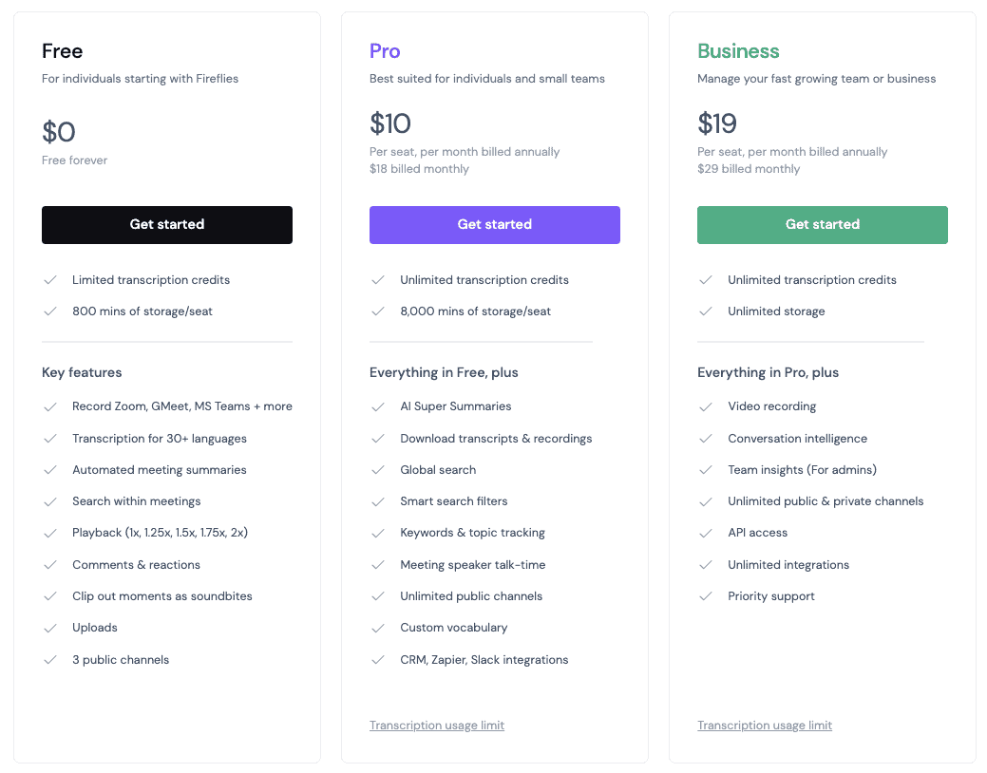Open Transcription usage limit link in Business
The width and height of the screenshot is (987, 773).
[765, 726]
